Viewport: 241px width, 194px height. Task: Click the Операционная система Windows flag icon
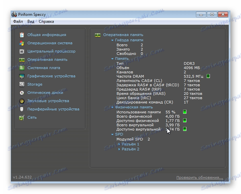(22, 43)
